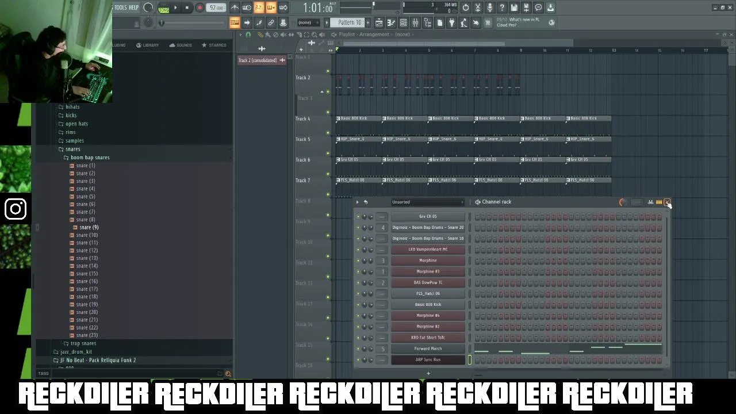Viewport: 736px width, 414px height.
Task: Open the channel rack graph editor icon
Action: click(x=650, y=202)
